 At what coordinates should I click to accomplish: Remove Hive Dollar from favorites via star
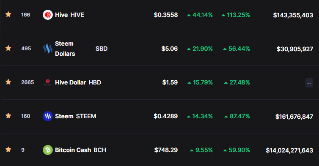click(x=8, y=82)
